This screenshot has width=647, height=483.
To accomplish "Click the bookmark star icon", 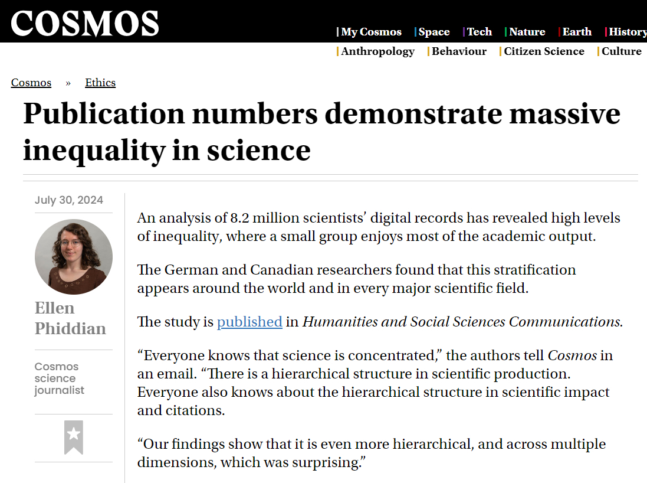I will pyautogui.click(x=74, y=437).
